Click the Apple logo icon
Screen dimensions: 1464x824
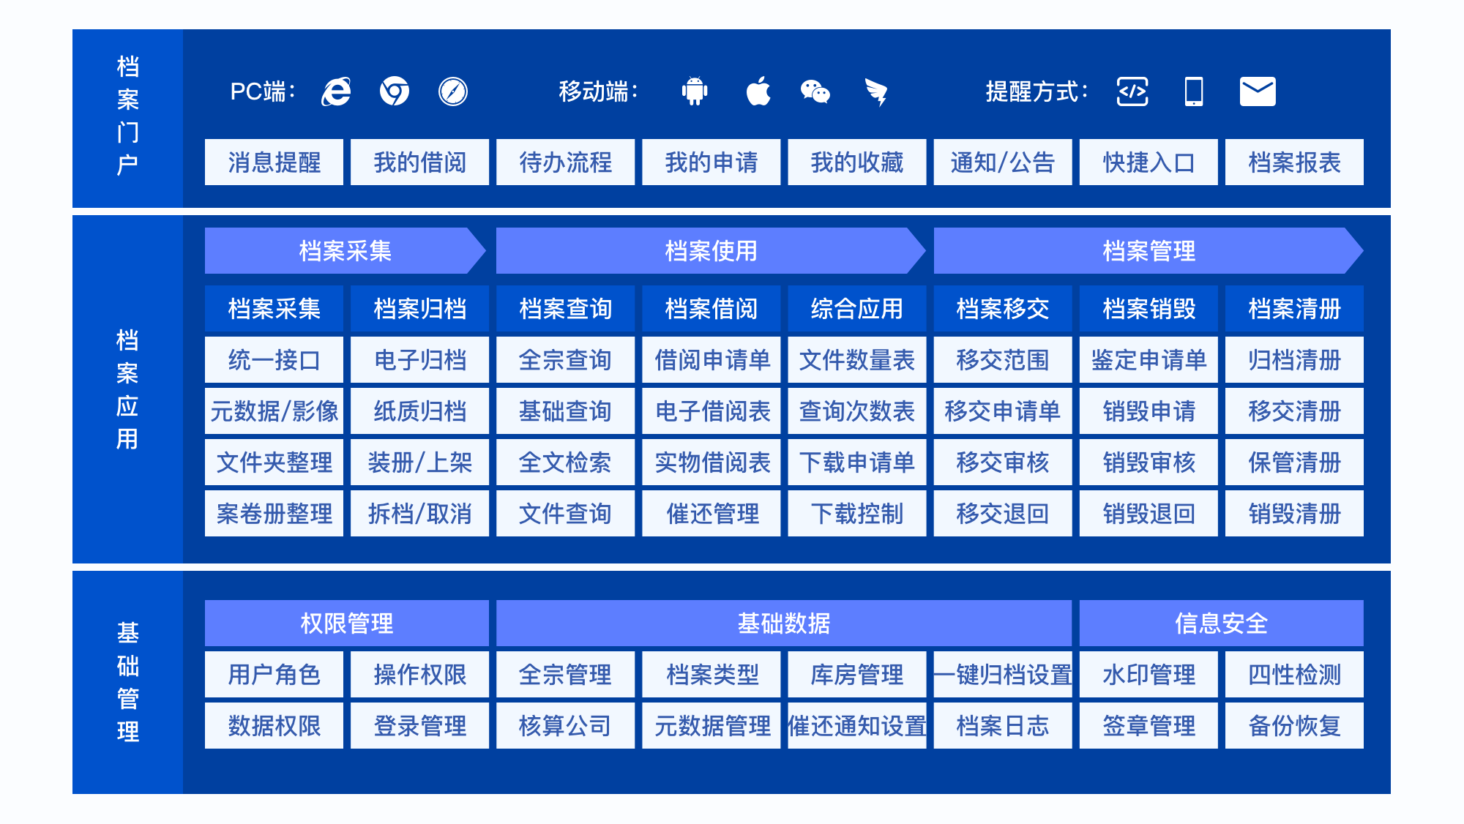[758, 91]
